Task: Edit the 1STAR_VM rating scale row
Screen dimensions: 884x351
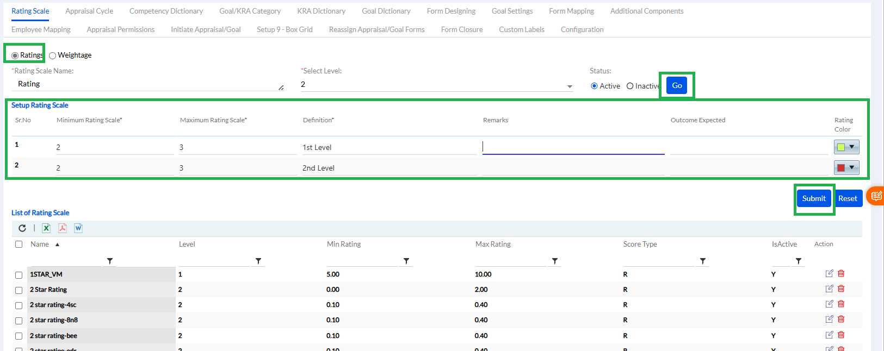Action: click(829, 274)
